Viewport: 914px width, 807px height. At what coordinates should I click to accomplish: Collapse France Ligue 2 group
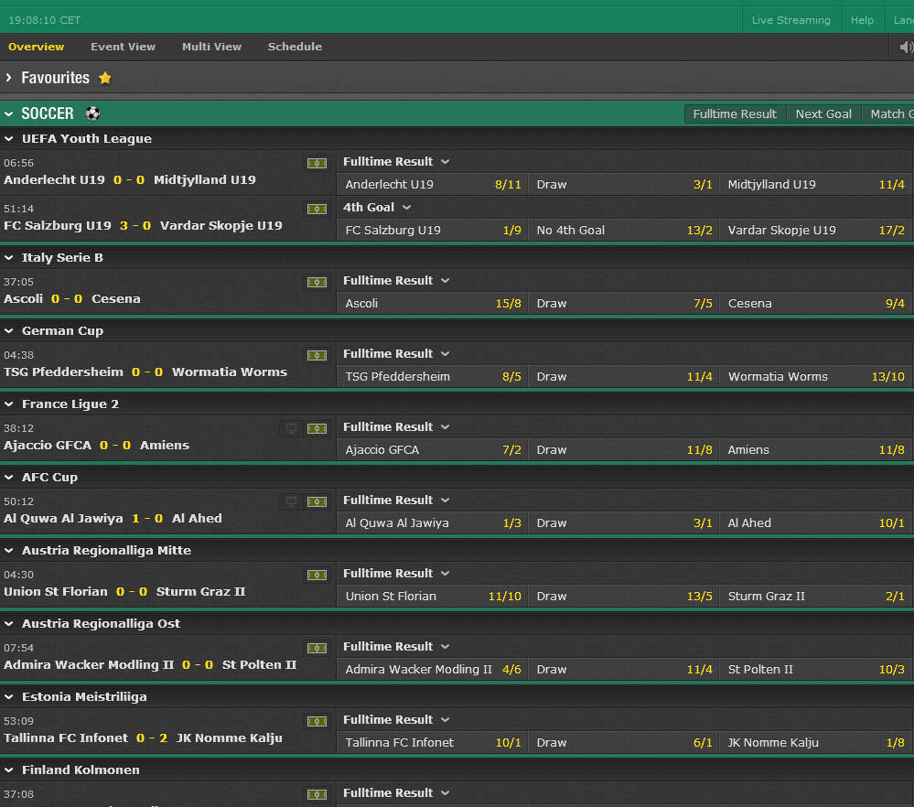[x=9, y=404]
